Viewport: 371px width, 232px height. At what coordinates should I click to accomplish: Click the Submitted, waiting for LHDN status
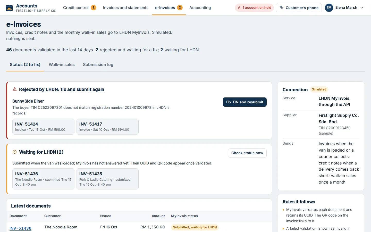coord(195,227)
